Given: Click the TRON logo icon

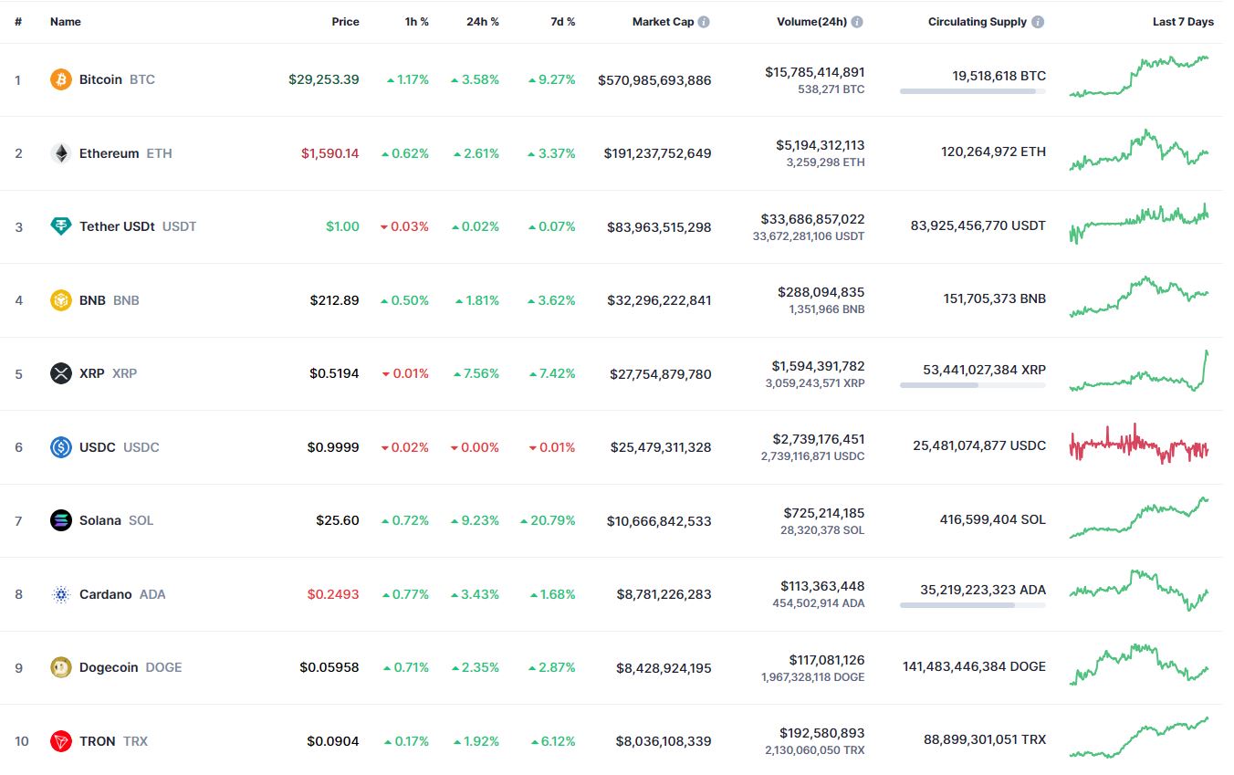Looking at the screenshot, I should pyautogui.click(x=60, y=741).
